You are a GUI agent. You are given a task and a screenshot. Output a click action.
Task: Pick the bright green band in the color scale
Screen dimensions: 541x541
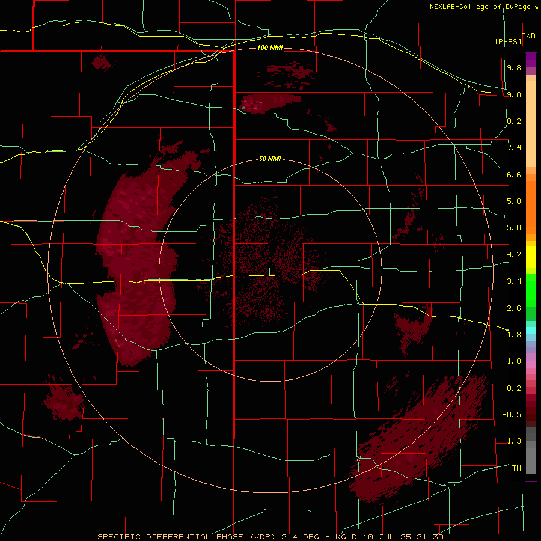point(531,290)
